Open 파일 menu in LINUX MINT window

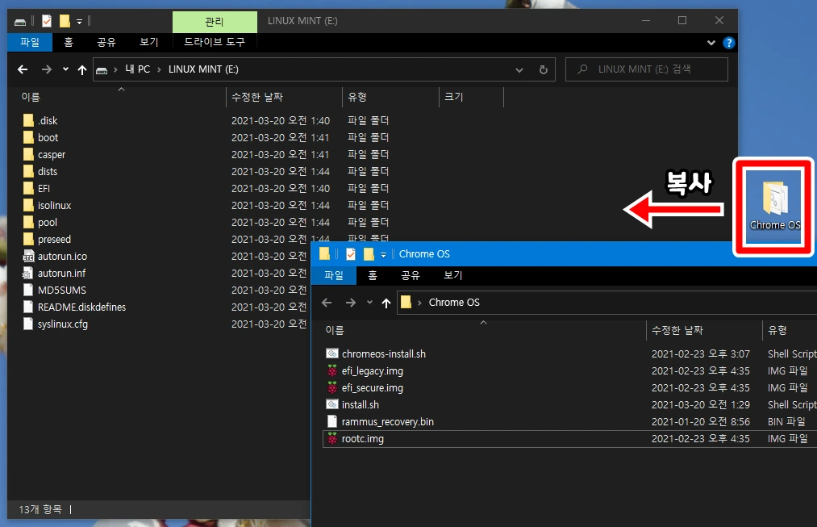point(30,42)
